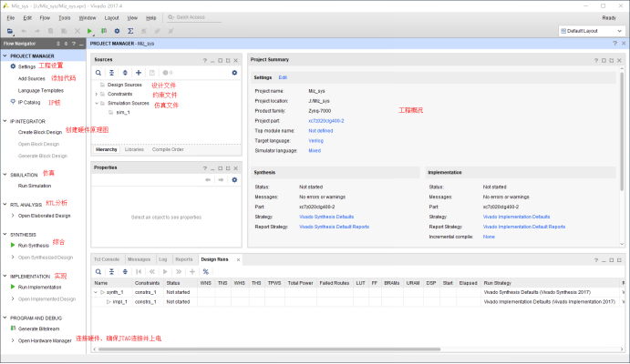Image resolution: width=630 pixels, height=364 pixels.
Task: Open the Default Layout dropdown
Action: point(591,31)
